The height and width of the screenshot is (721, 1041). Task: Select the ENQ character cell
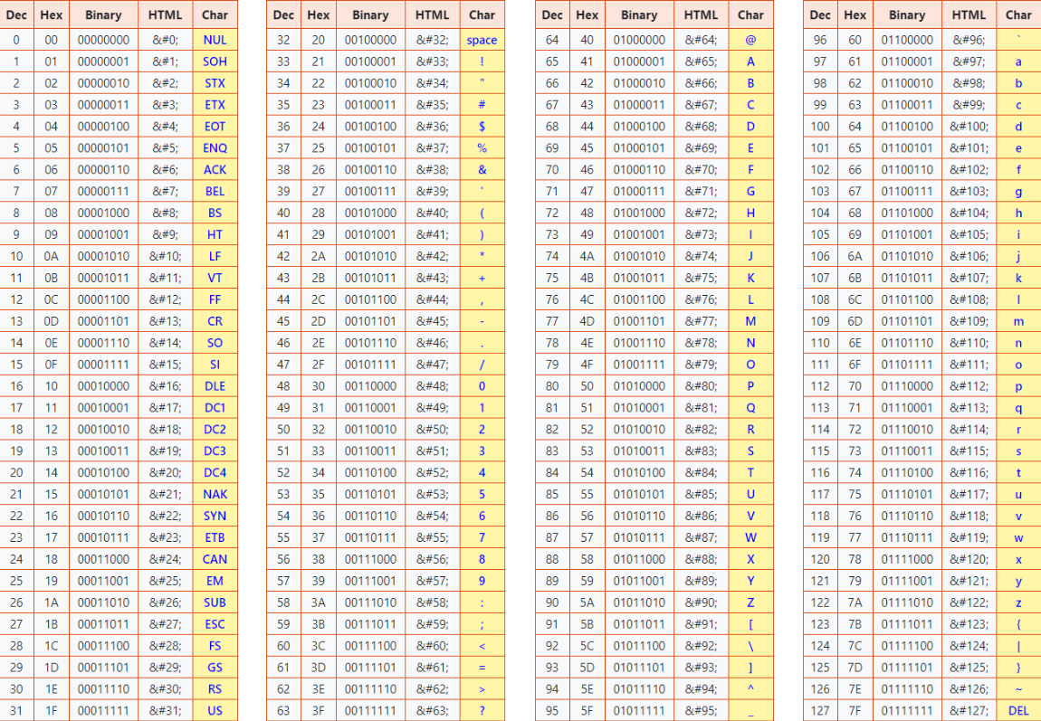pos(215,148)
